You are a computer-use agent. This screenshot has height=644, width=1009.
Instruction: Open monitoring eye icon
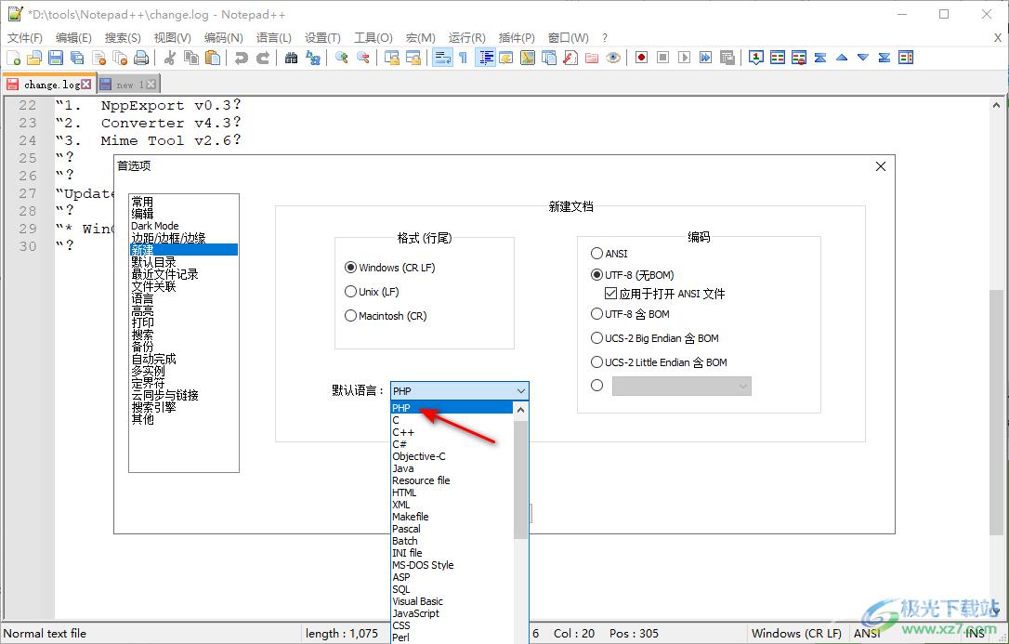(614, 58)
